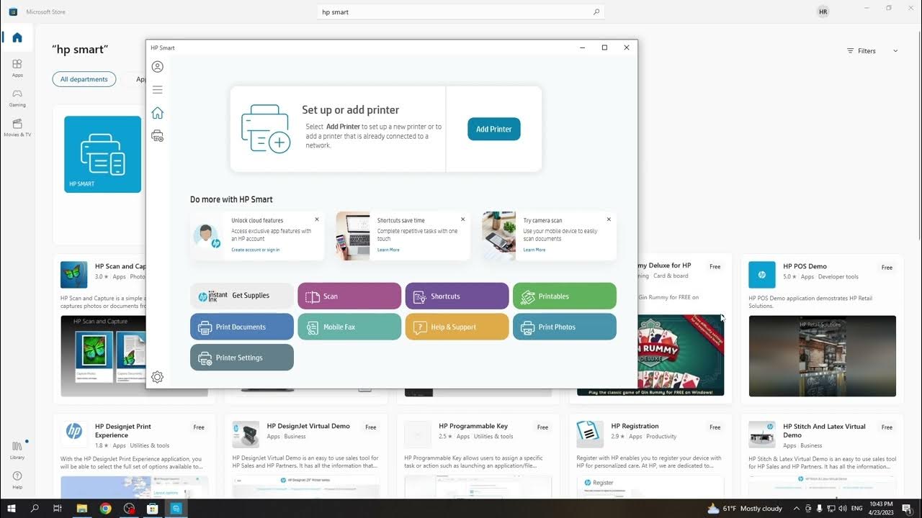Expand the Filters dropdown in Microsoft Store
The width and height of the screenshot is (922, 518).
pyautogui.click(x=872, y=51)
